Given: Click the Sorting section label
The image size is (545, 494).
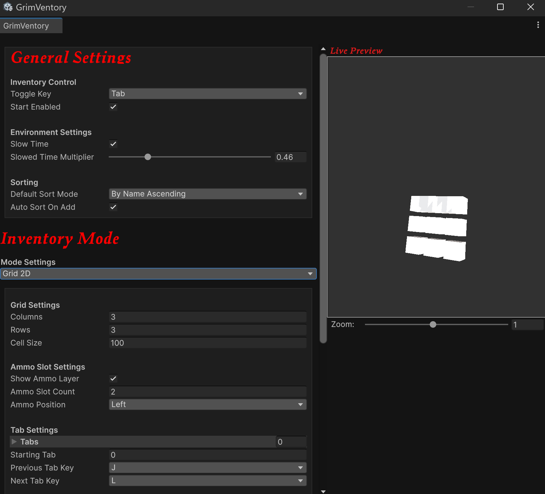Looking at the screenshot, I should click(x=24, y=182).
